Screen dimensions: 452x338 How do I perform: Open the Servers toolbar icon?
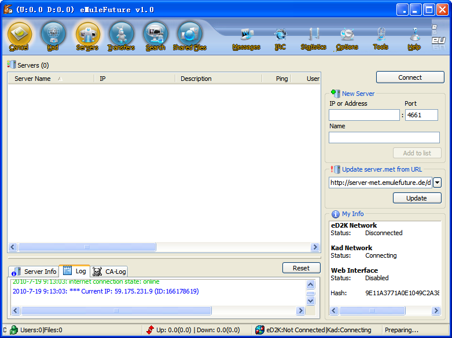pos(87,37)
